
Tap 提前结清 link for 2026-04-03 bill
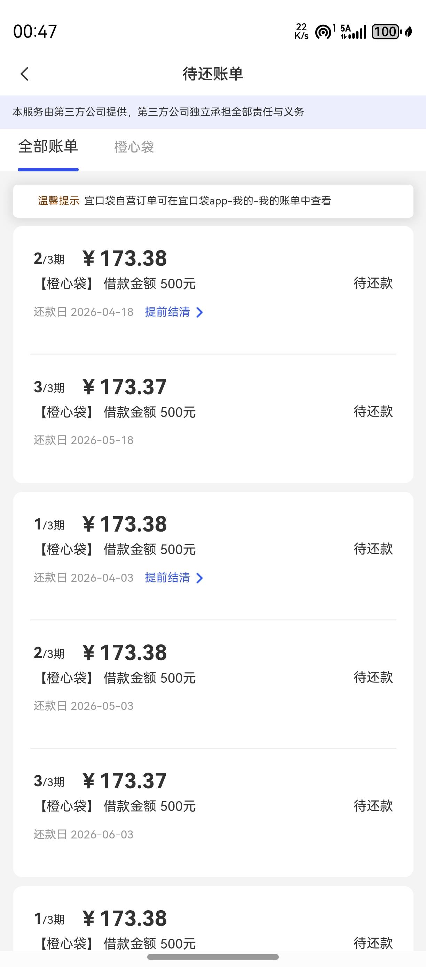167,578
